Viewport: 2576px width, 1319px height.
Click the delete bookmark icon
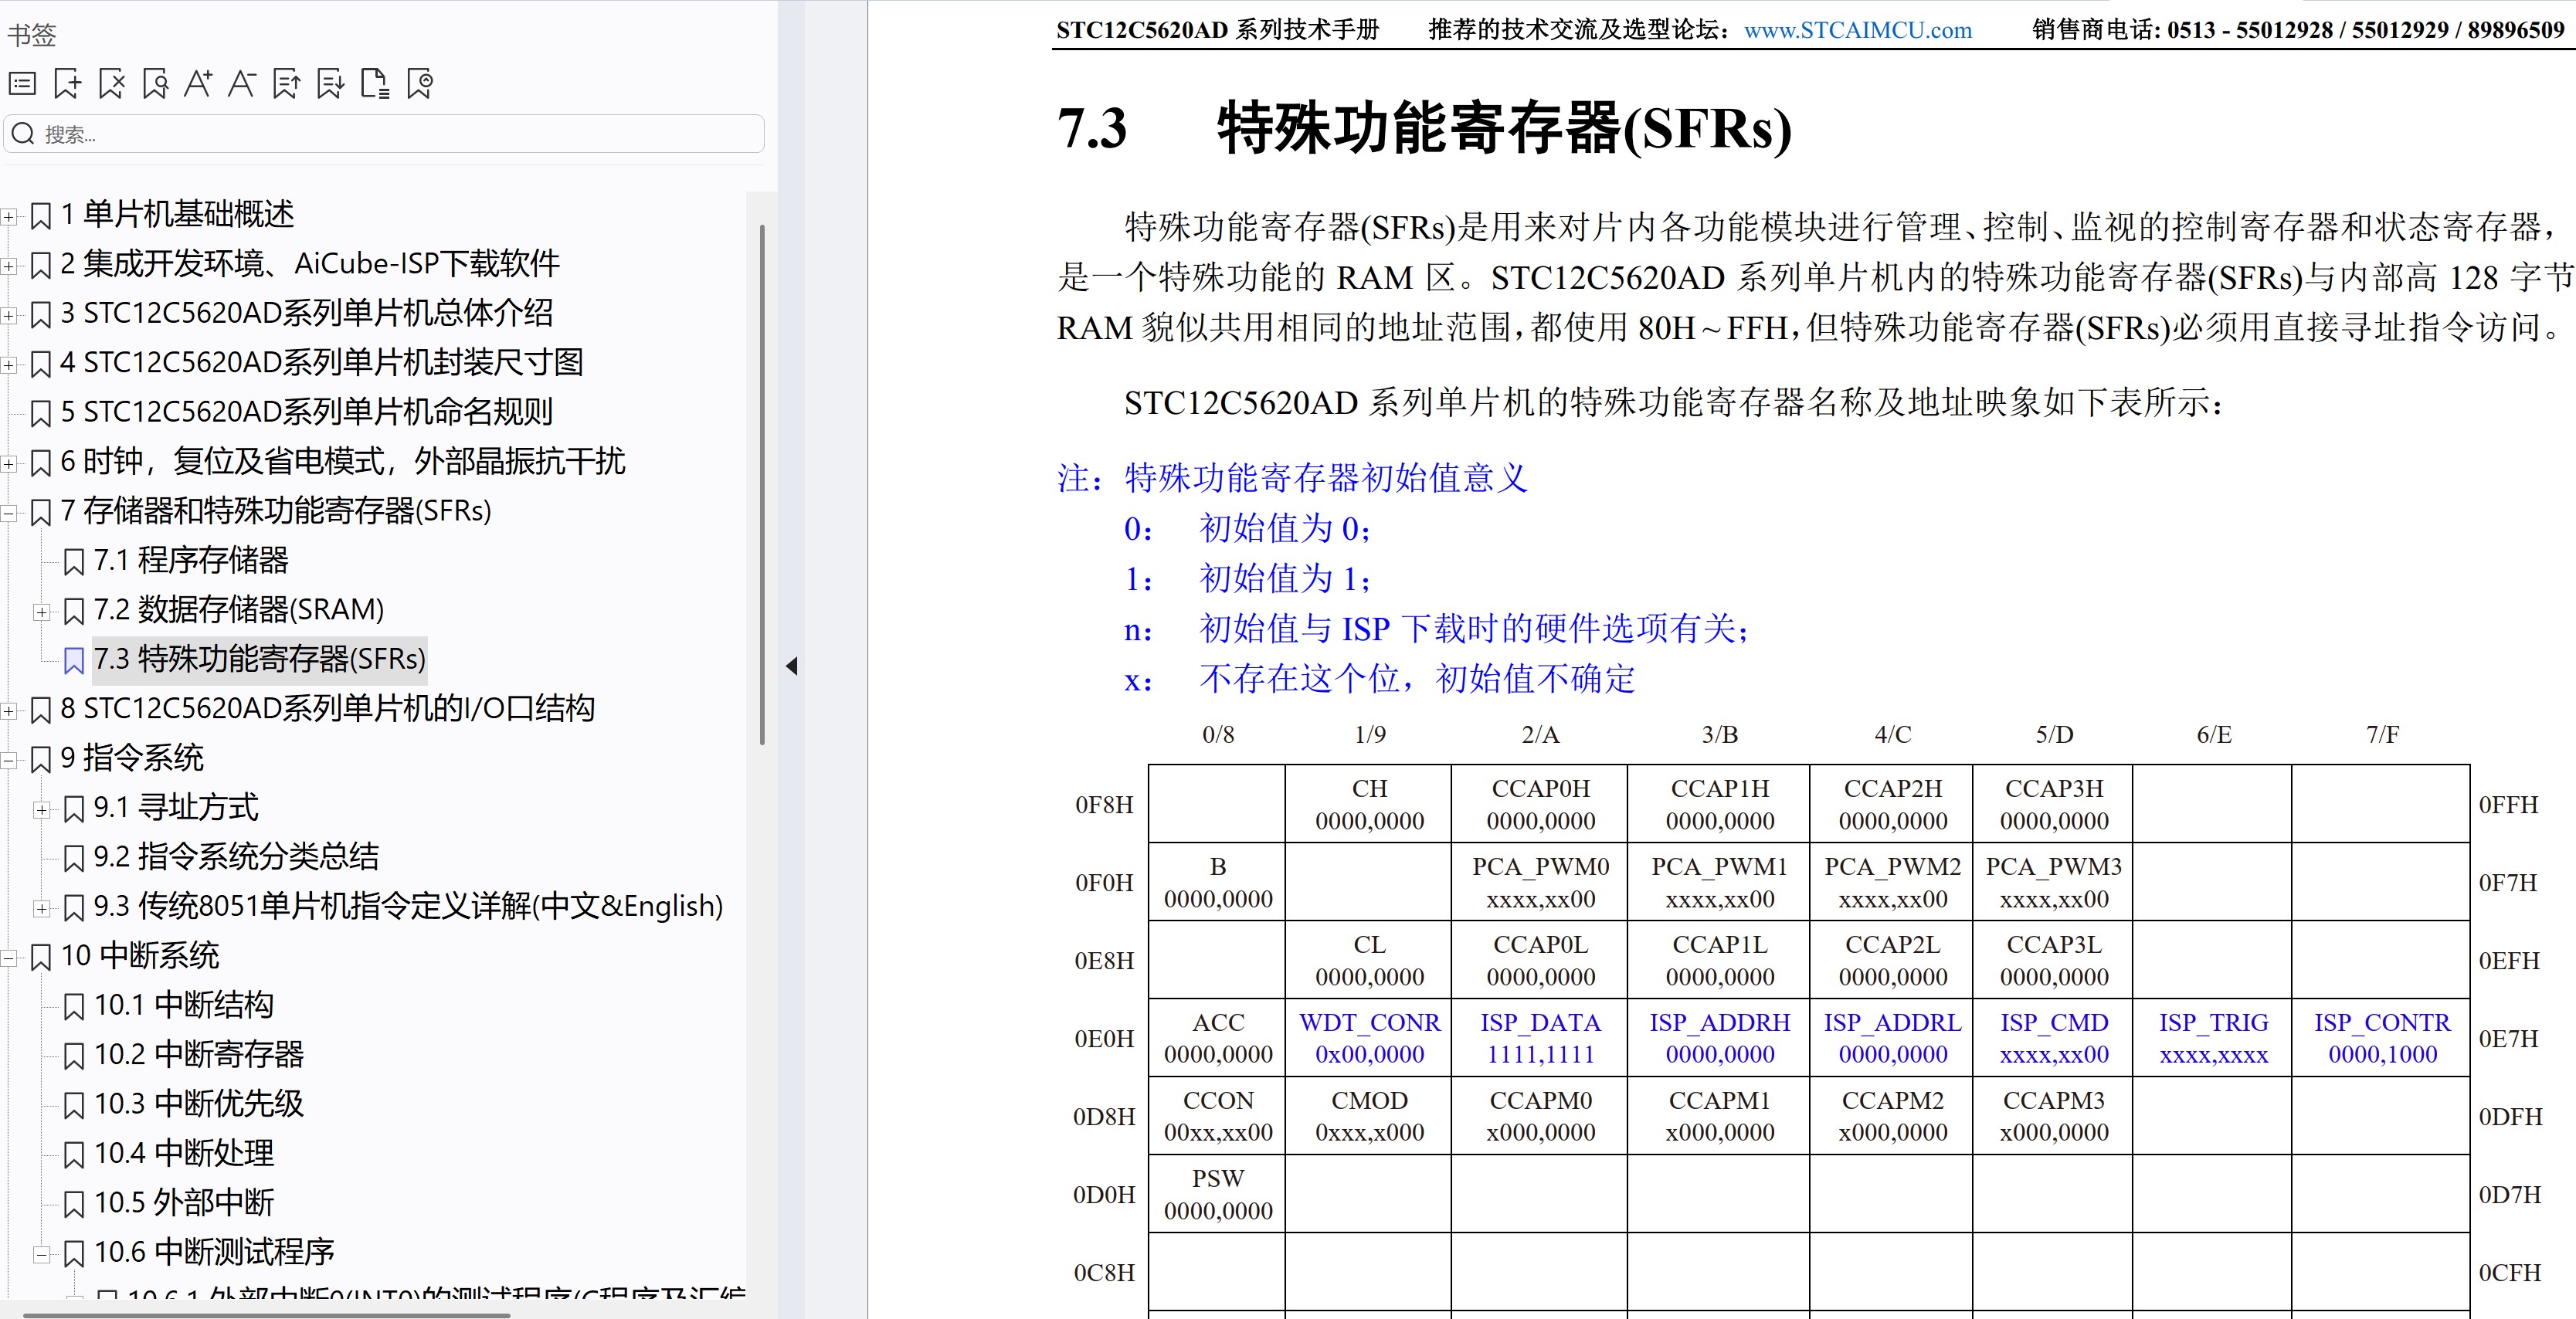[x=111, y=84]
